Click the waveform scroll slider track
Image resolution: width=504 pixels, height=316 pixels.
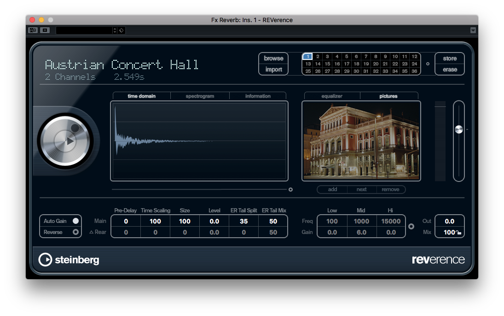[199, 189]
